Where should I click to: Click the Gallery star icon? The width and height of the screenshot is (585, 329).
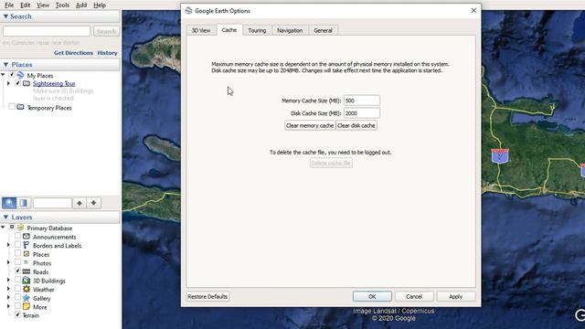(x=27, y=298)
